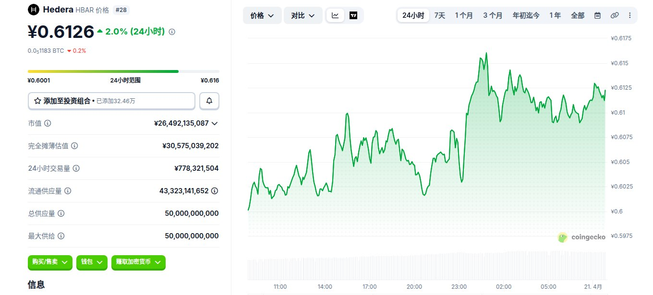Click the 24-hour range progress bar
The height and width of the screenshot is (295, 653).
pyautogui.click(x=123, y=71)
